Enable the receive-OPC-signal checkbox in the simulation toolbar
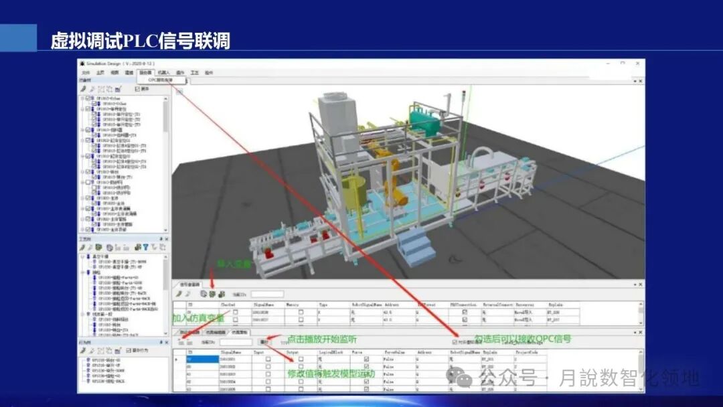 point(455,342)
